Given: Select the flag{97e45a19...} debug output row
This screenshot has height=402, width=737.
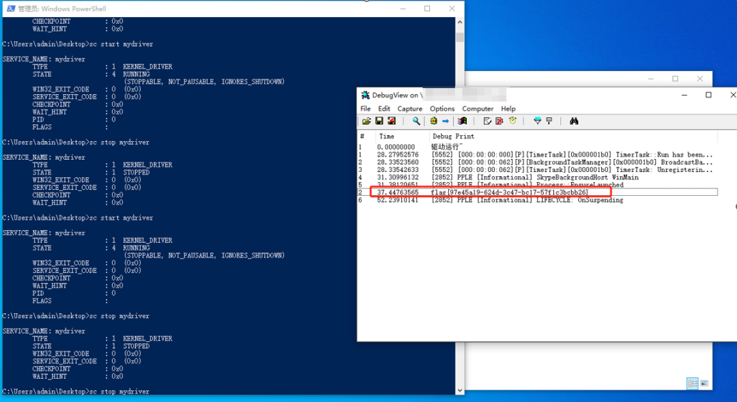Looking at the screenshot, I should pos(508,192).
